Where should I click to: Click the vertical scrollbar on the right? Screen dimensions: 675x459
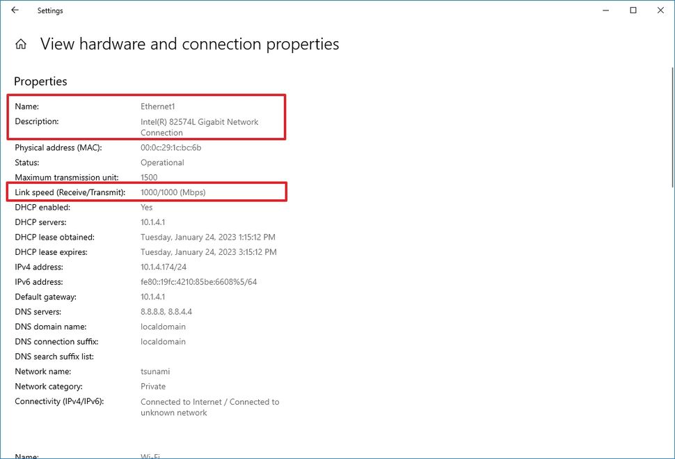pyautogui.click(x=671, y=125)
